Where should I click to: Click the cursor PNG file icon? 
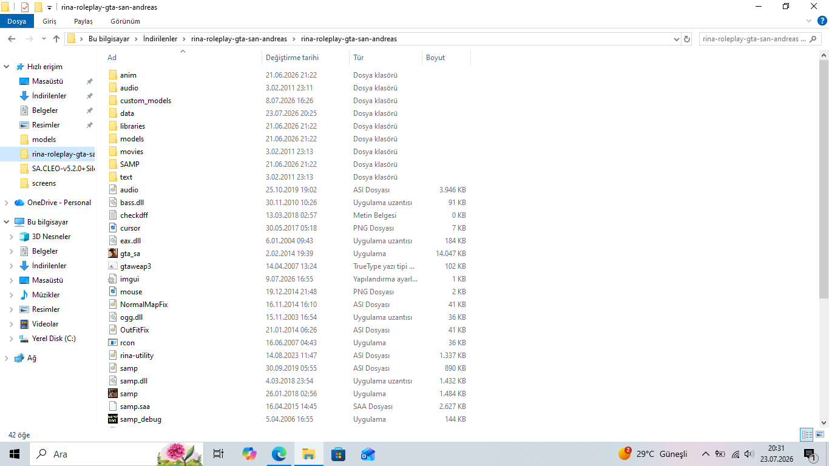113,228
